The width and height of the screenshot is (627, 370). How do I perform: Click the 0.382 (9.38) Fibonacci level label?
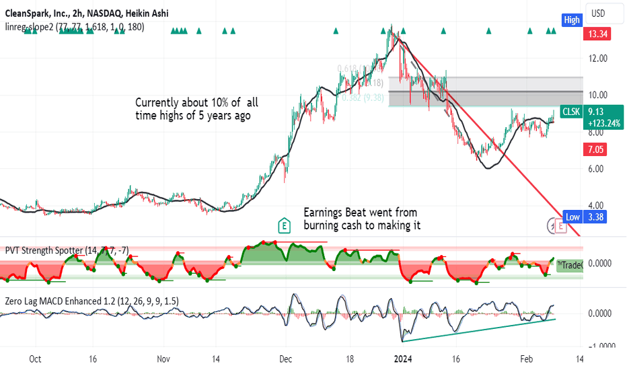coord(363,97)
